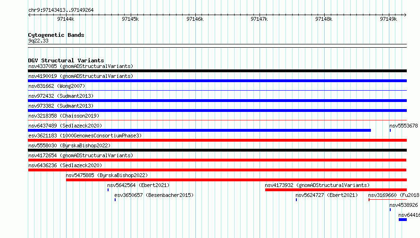Viewport: 420px width, 238px height.
Task: Click the 97146k ruler label
Action: tap(195, 19)
